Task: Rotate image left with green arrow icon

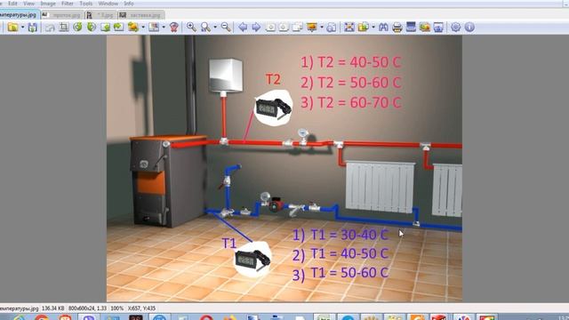Action: (x=77, y=28)
